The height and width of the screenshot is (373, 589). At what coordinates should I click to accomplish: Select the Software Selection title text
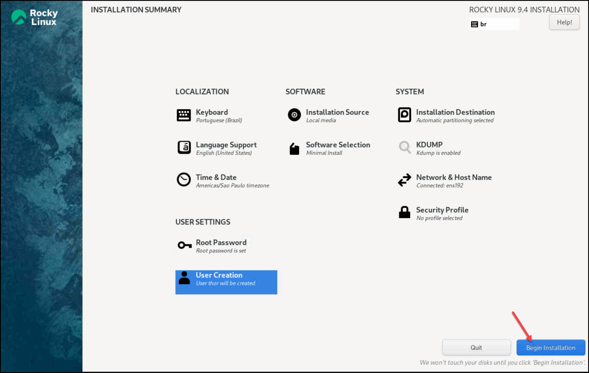338,145
